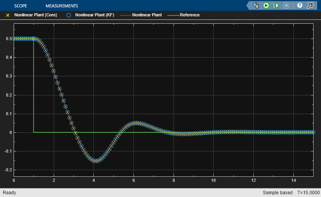Toggle the Nonlinear Plant (KF) legend entry
Screen dimensions: 321x197
click(x=95, y=15)
